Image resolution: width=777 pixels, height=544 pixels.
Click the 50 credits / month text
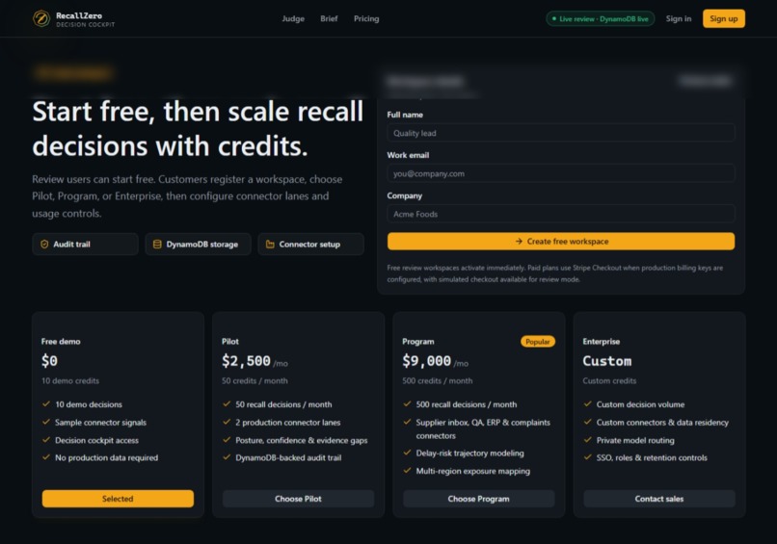tap(255, 380)
